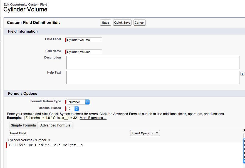Switch to the Simple Formula tab
The image size is (245, 168).
[23, 125]
